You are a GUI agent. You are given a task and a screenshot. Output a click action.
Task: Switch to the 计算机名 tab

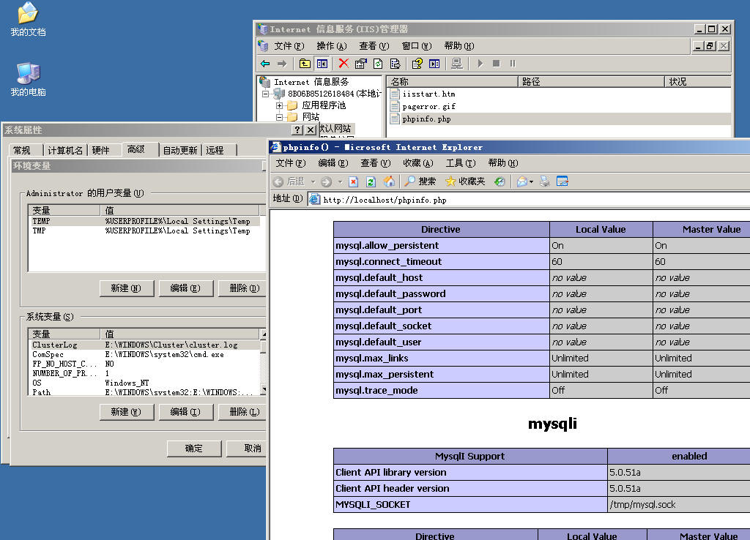point(65,150)
